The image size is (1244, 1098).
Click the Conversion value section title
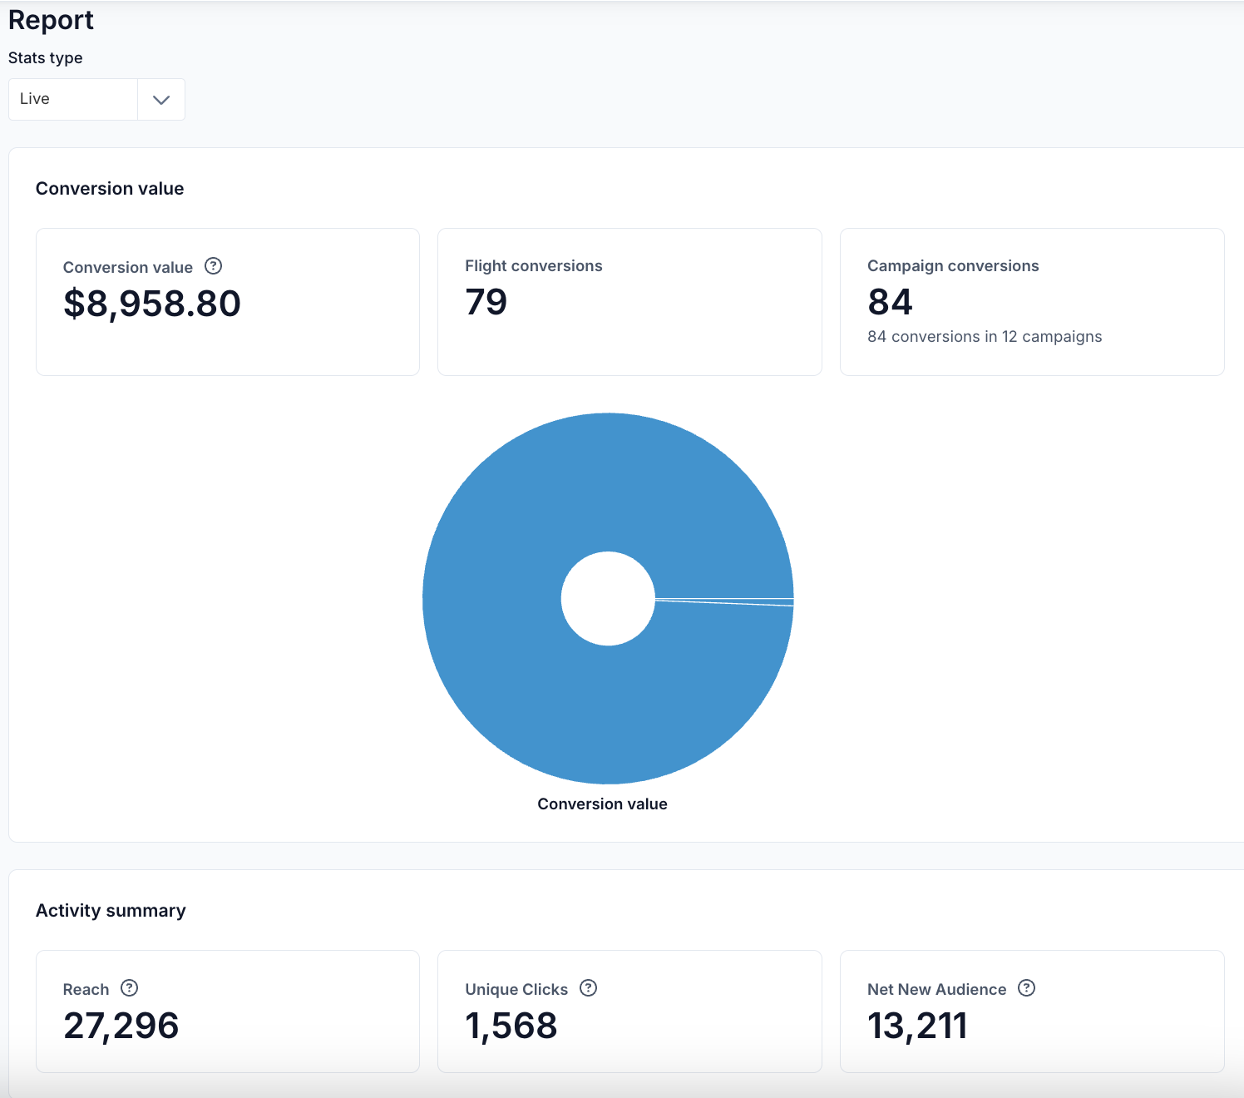[110, 189]
